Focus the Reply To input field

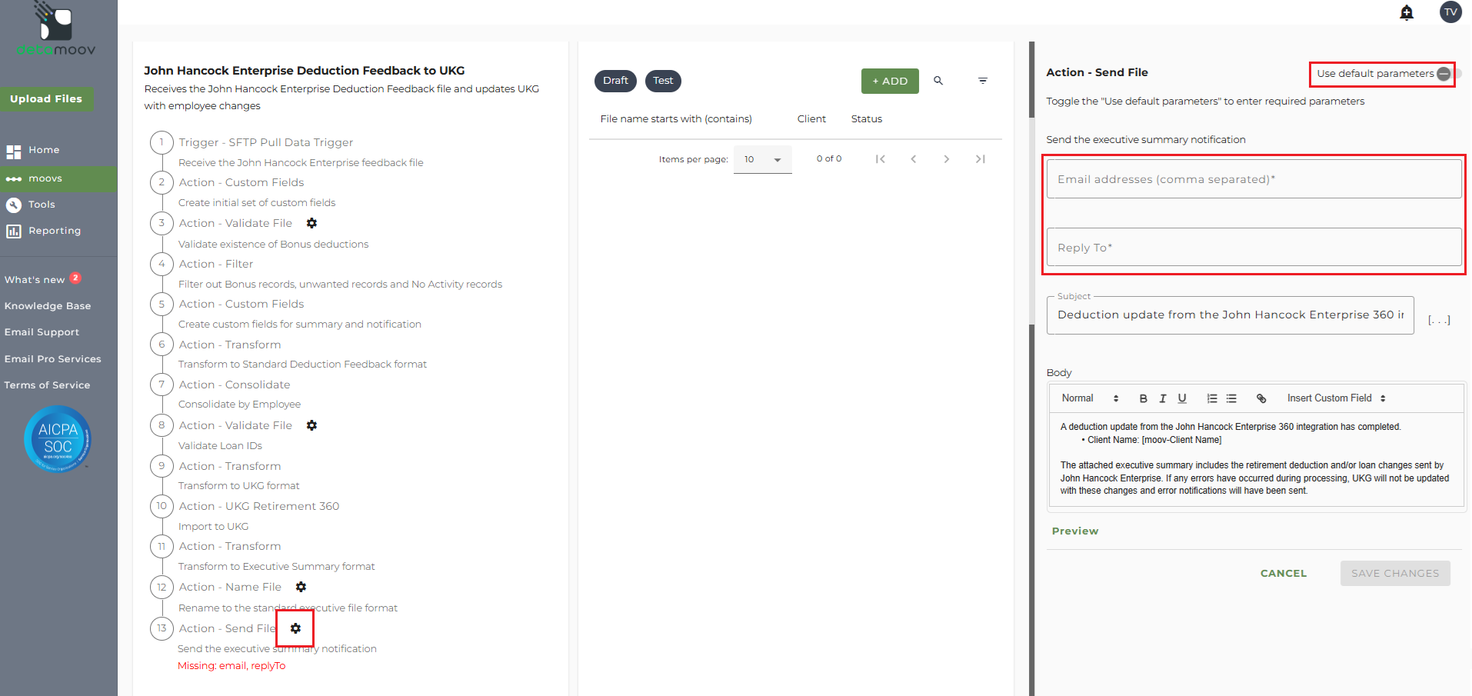point(1254,248)
